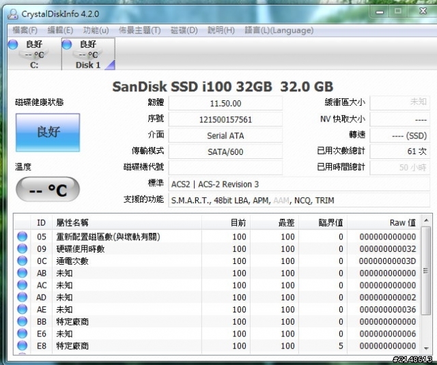The image size is (437, 365).
Task: Open the 功能(u) menu
Action: tap(96, 30)
